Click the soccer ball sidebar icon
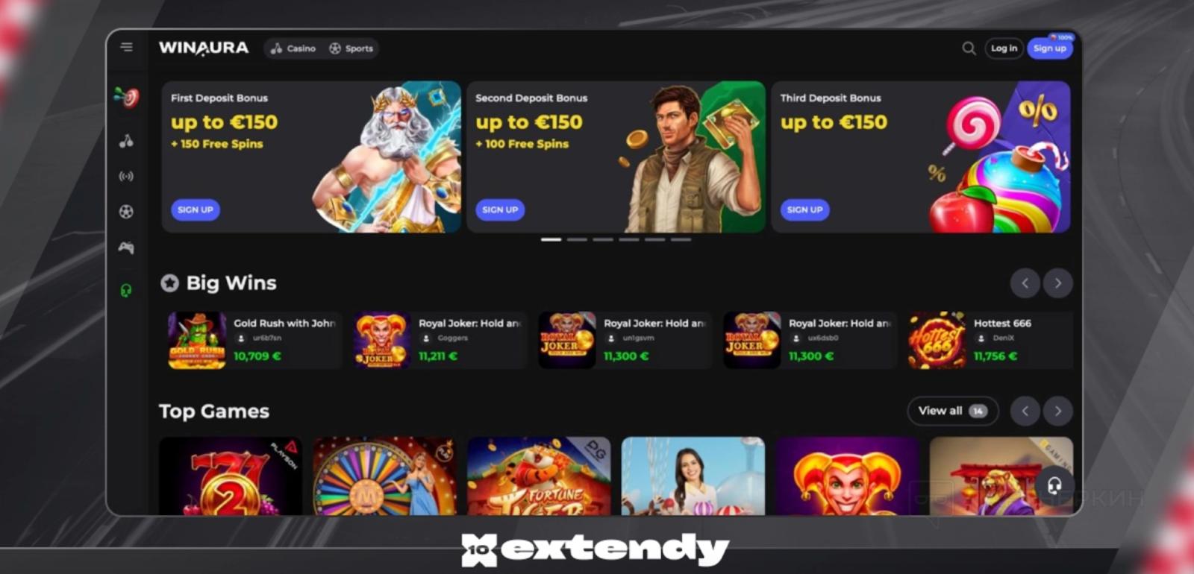 tap(126, 212)
